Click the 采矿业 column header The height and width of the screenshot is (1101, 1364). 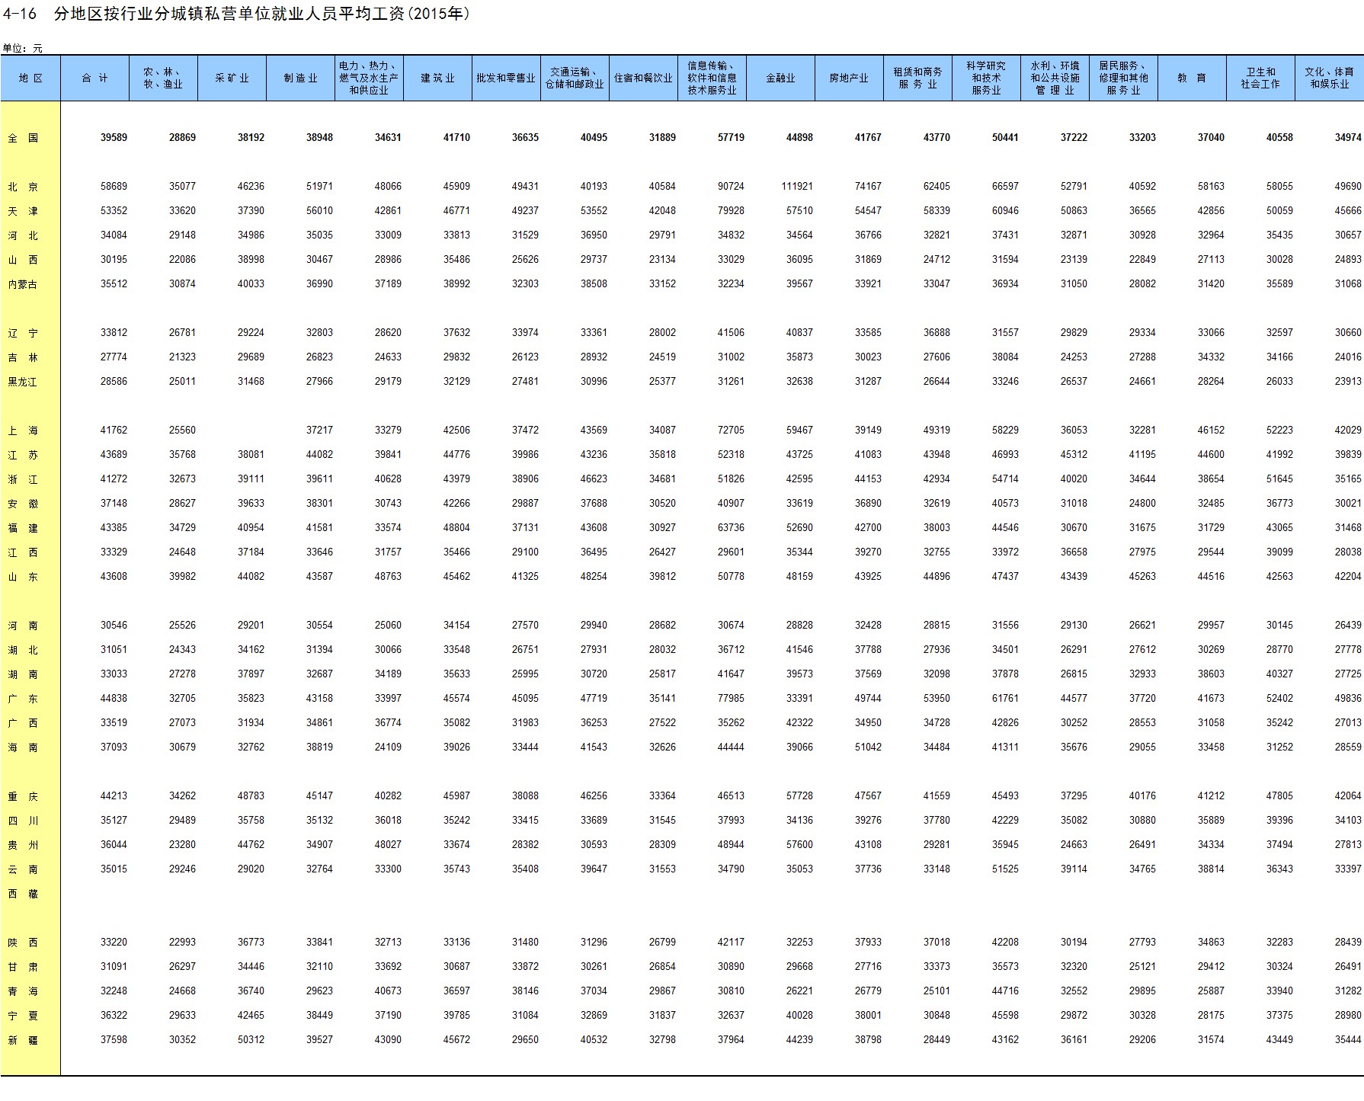[232, 78]
